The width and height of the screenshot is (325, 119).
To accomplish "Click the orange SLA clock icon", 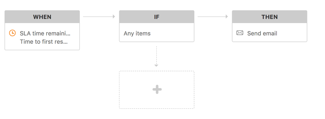I will coord(12,33).
